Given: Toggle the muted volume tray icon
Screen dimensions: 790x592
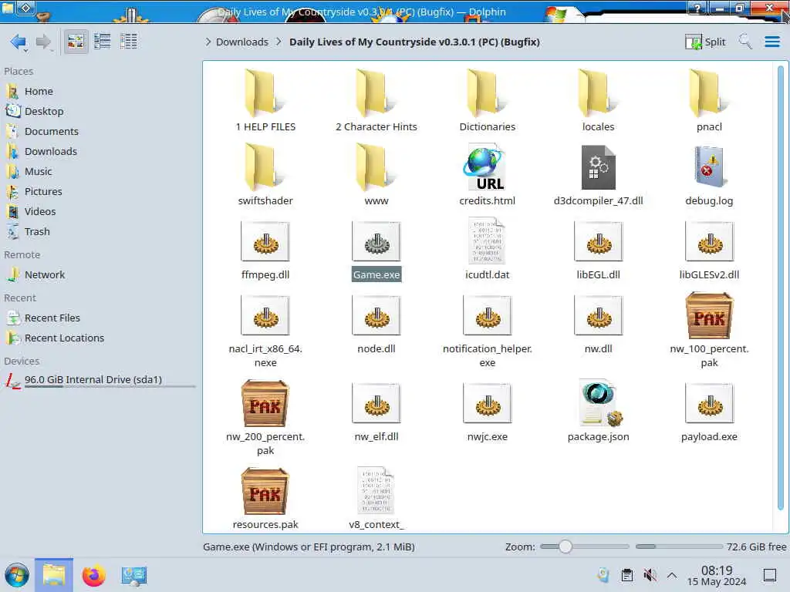Looking at the screenshot, I should (x=650, y=575).
